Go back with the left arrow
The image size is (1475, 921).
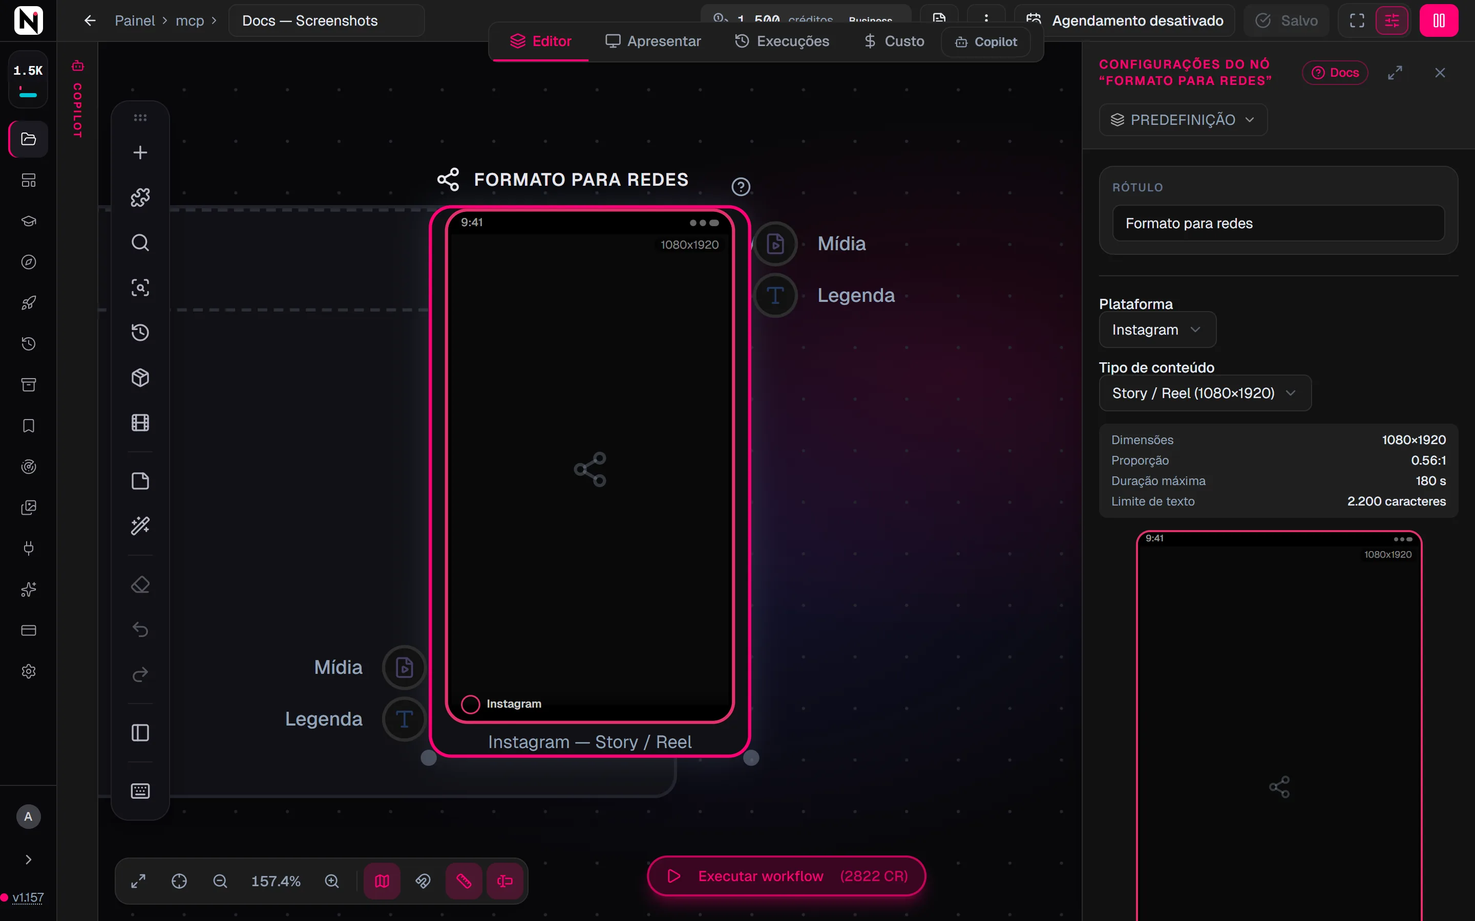90,20
